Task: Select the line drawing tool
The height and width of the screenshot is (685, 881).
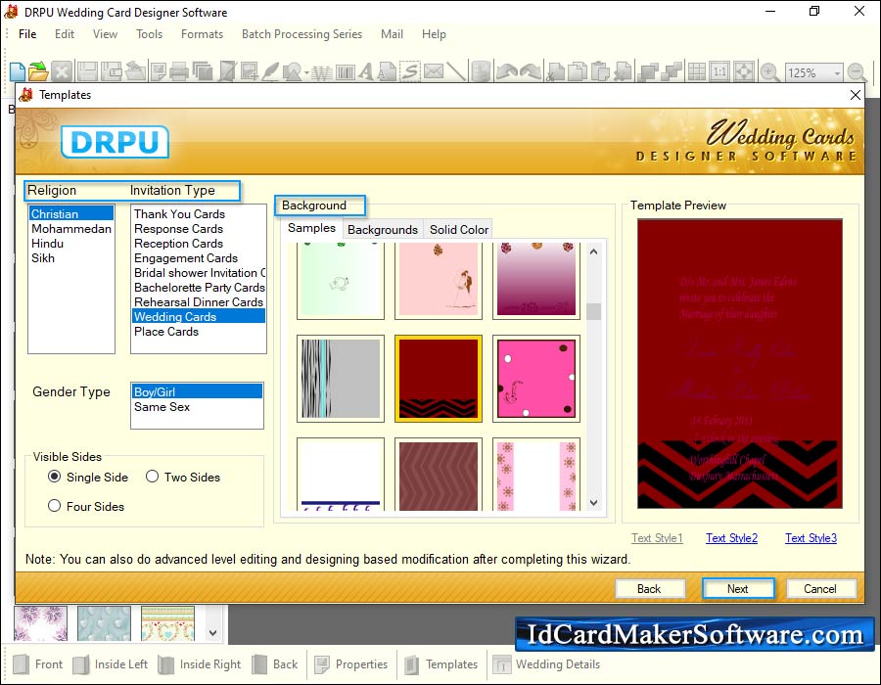Action: 456,71
